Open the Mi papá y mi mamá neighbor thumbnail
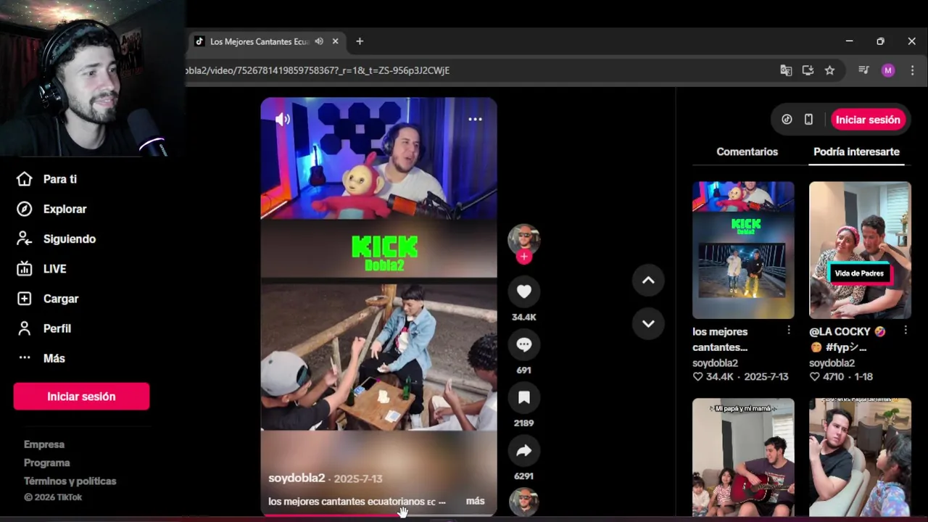The image size is (928, 522). [860, 457]
